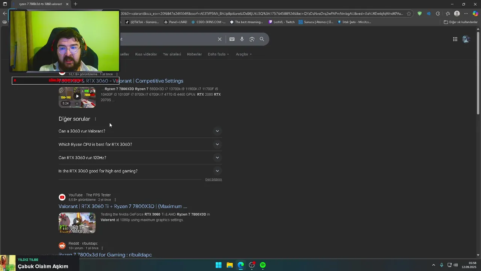Open the browser extensions puzzle icon
Viewport: 481px width, 271px height.
pos(438,14)
